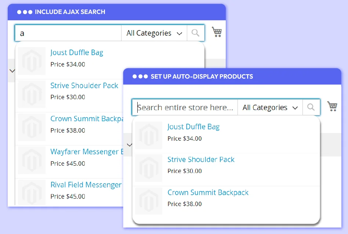Viewport: 348px width, 234px height.
Task: Click the Crown Summit Backpack link in the front window
Action: tap(208, 192)
